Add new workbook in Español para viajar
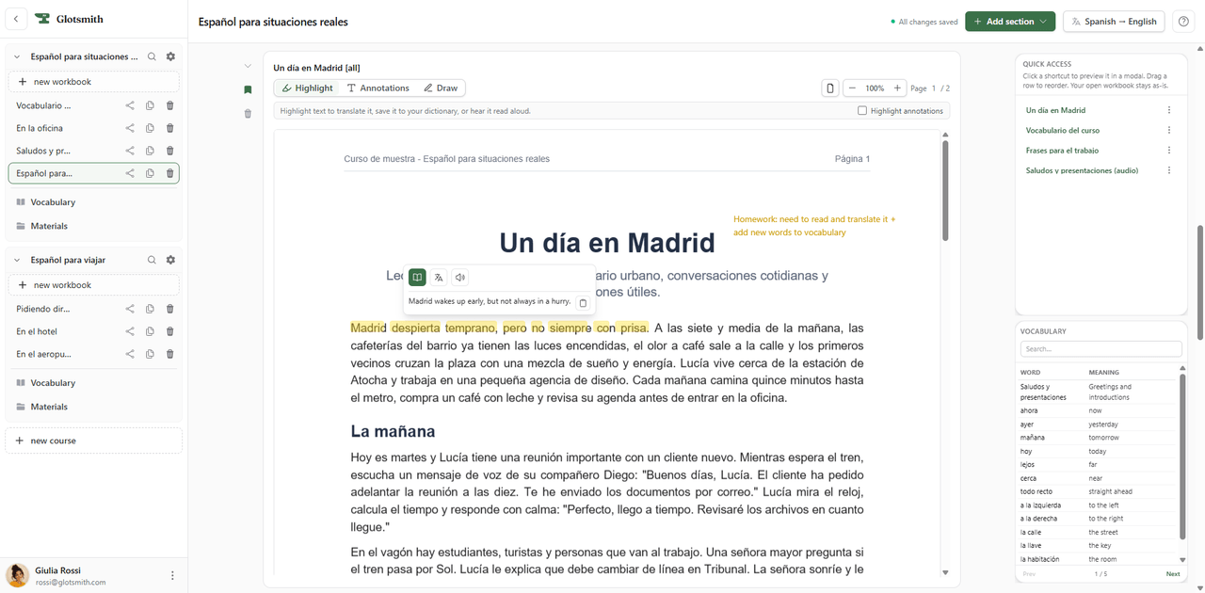The width and height of the screenshot is (1205, 593). 93,285
